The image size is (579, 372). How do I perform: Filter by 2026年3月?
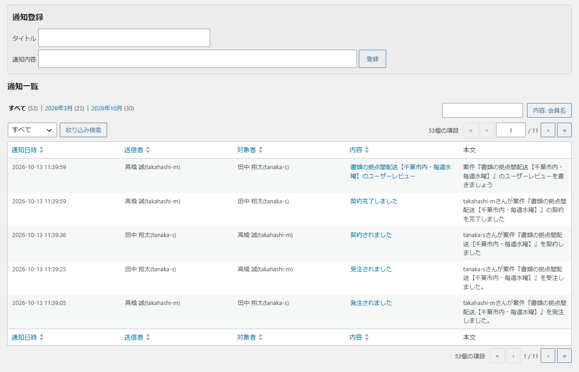point(58,108)
